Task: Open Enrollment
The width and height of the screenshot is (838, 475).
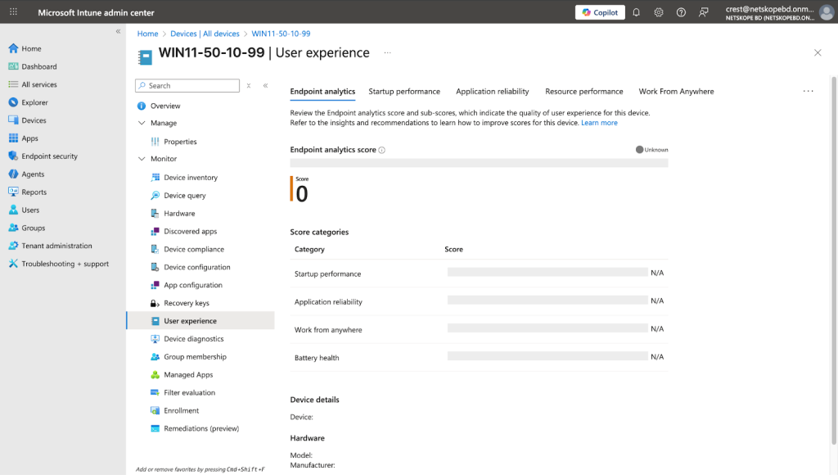Action: coord(181,411)
